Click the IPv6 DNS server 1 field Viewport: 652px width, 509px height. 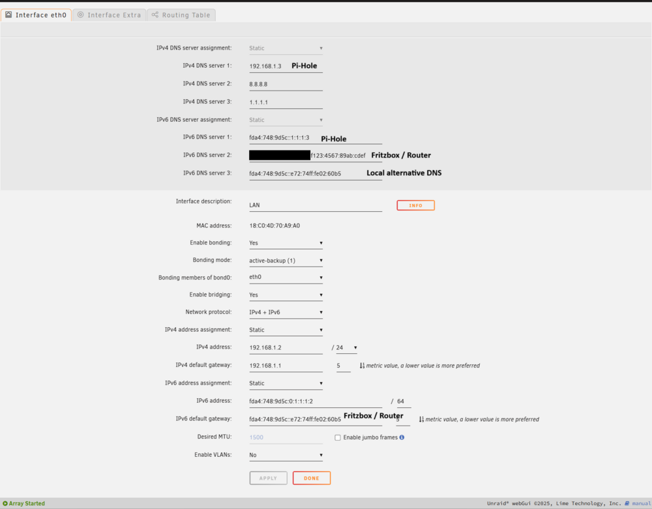click(315, 138)
